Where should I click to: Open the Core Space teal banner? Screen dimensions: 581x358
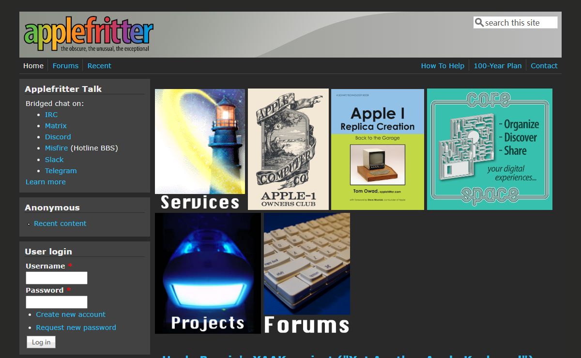tap(489, 149)
